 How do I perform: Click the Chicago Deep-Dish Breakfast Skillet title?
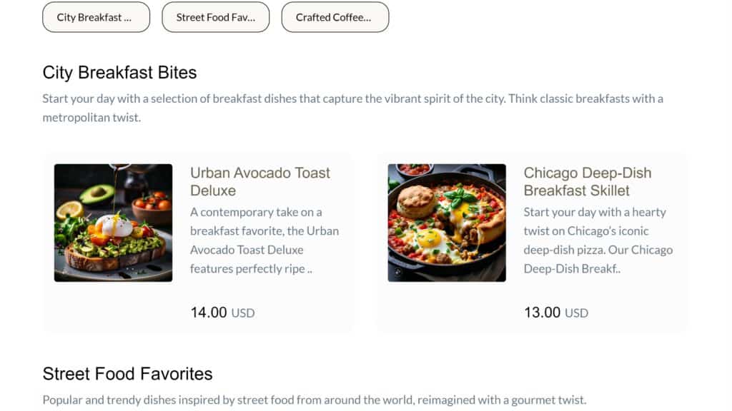(x=587, y=181)
